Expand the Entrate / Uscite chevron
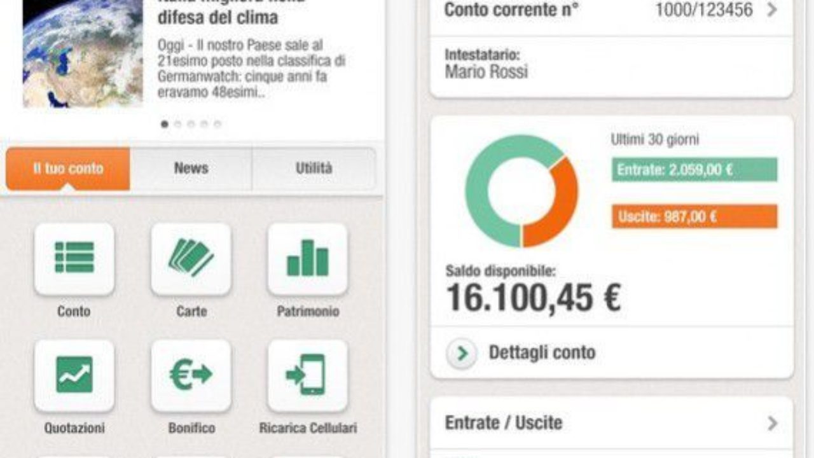814x458 pixels. 772,423
